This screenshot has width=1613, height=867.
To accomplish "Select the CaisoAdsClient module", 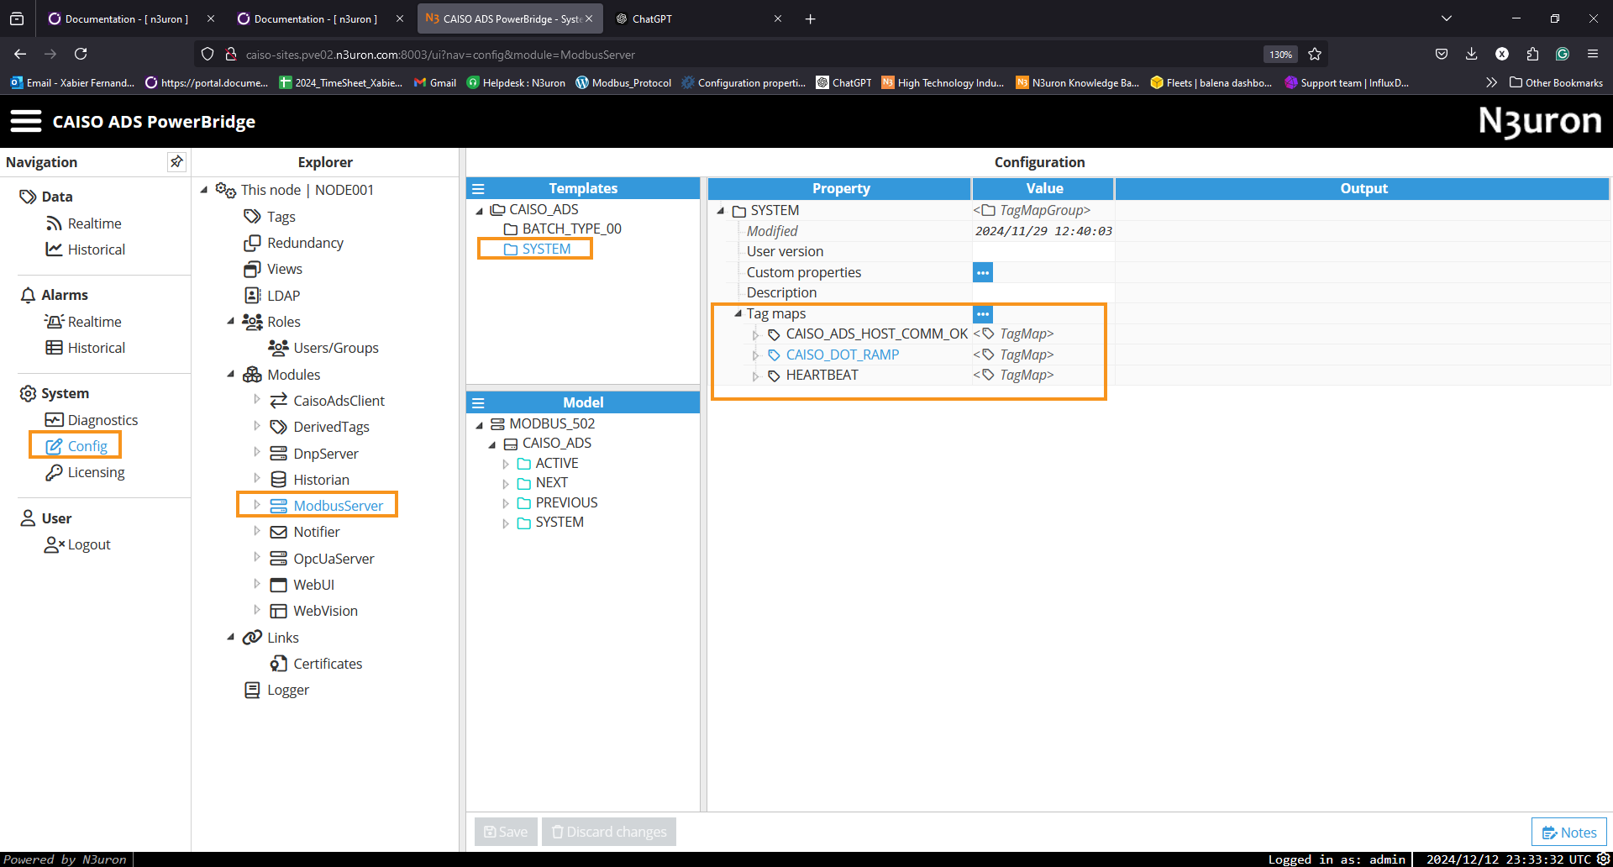I will pos(327,401).
